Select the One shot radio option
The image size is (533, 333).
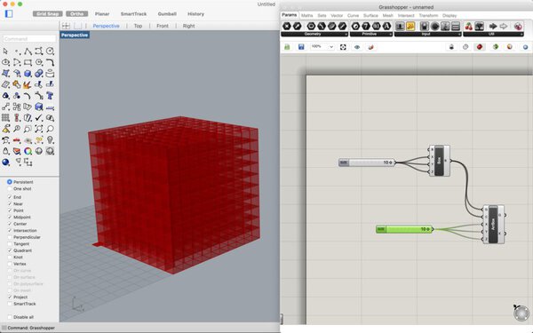pos(10,188)
